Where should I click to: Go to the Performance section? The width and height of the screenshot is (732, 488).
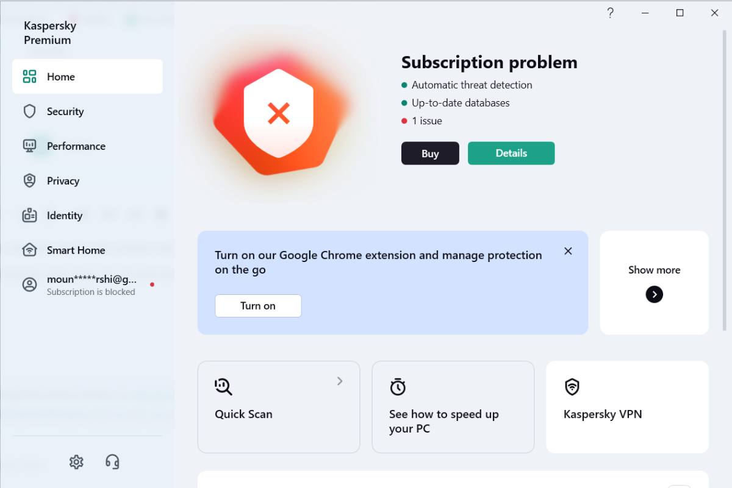(76, 146)
